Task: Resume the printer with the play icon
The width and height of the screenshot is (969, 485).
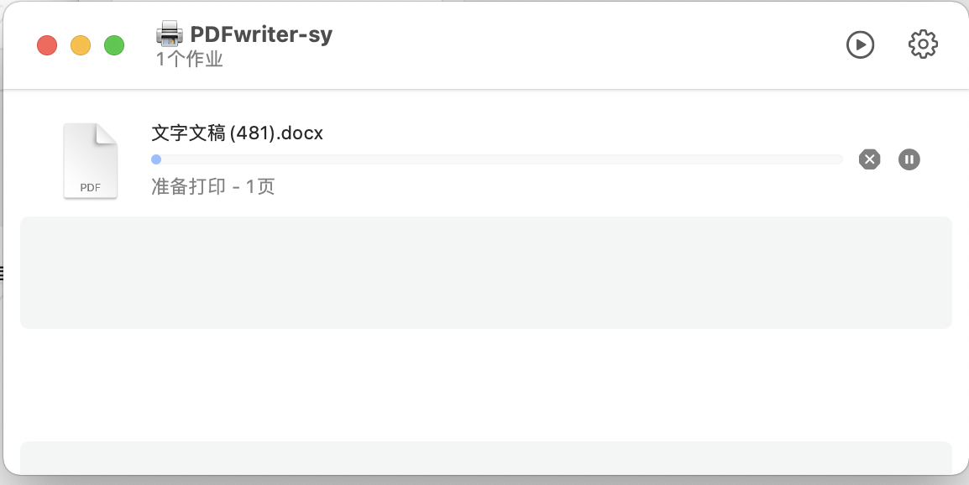Action: pos(860,45)
